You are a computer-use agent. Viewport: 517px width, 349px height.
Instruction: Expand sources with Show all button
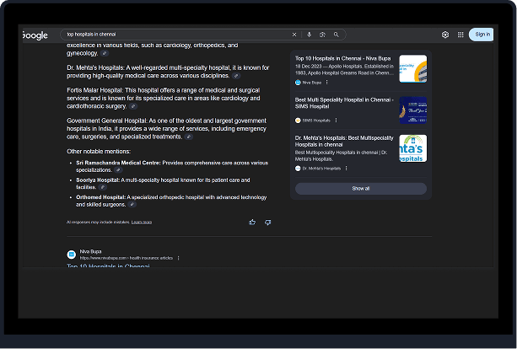(360, 188)
